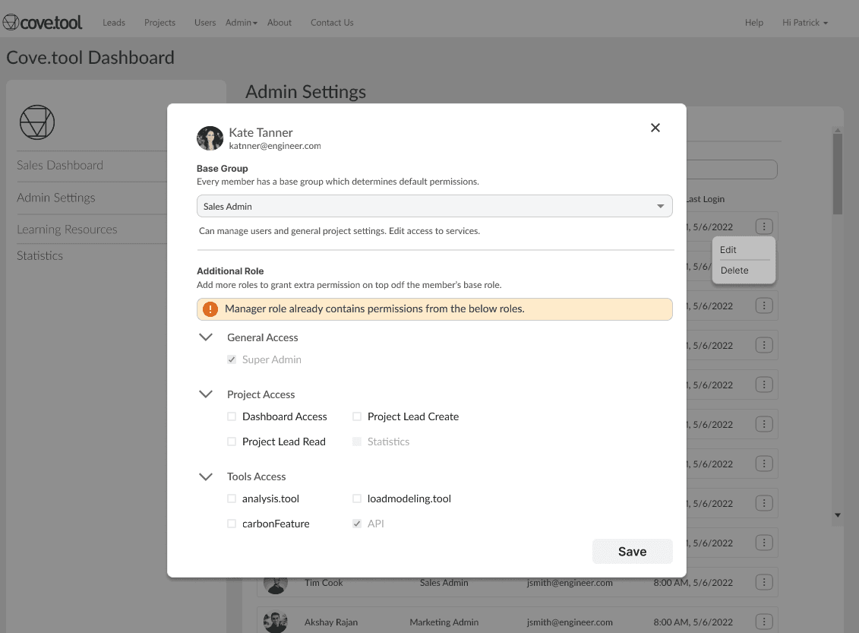Enable the analysis.tool checkbox
The height and width of the screenshot is (633, 859).
232,498
